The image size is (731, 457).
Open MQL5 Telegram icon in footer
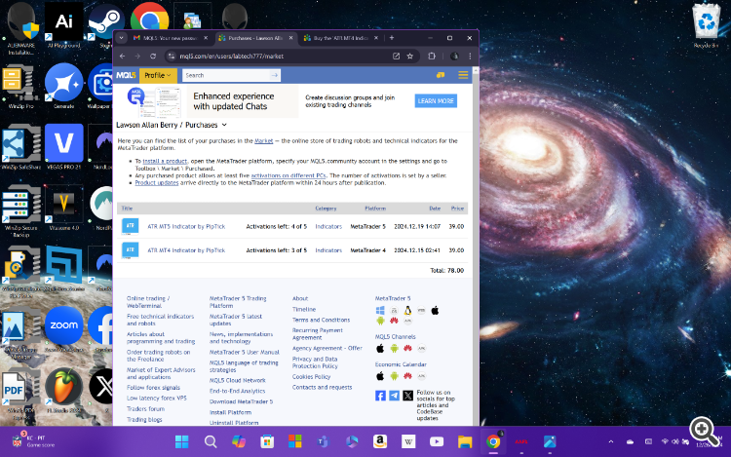tap(394, 396)
